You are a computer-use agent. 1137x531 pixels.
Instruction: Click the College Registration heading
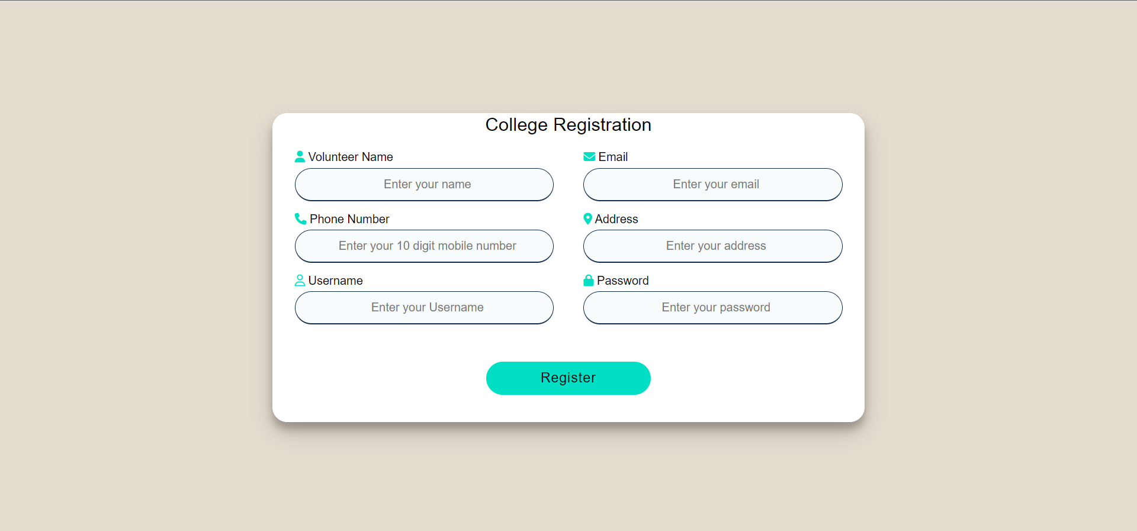[x=568, y=125]
